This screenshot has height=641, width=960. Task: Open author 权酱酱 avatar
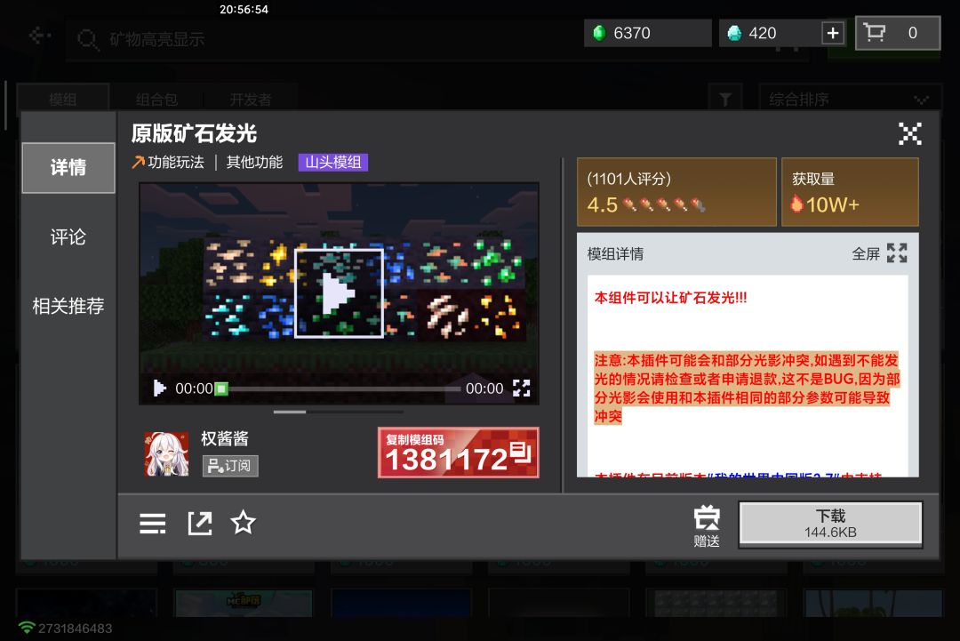166,453
